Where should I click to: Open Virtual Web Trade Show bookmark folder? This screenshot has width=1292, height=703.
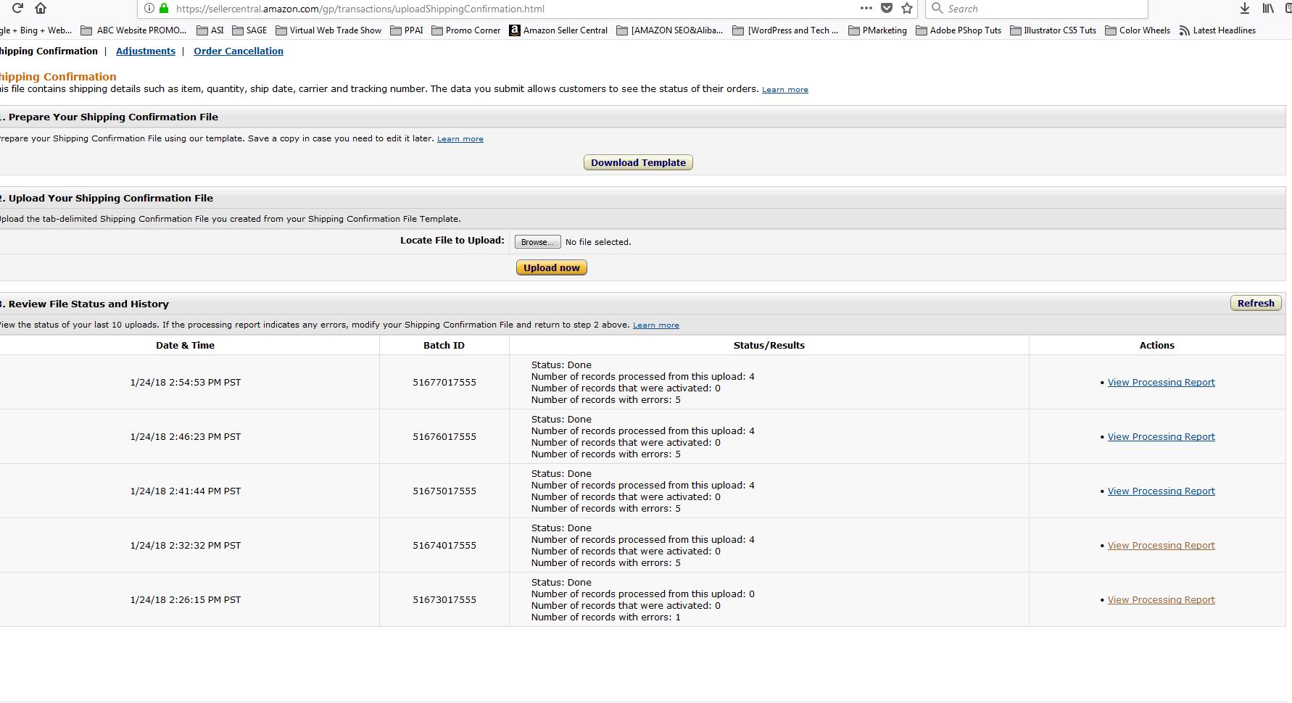tap(328, 30)
